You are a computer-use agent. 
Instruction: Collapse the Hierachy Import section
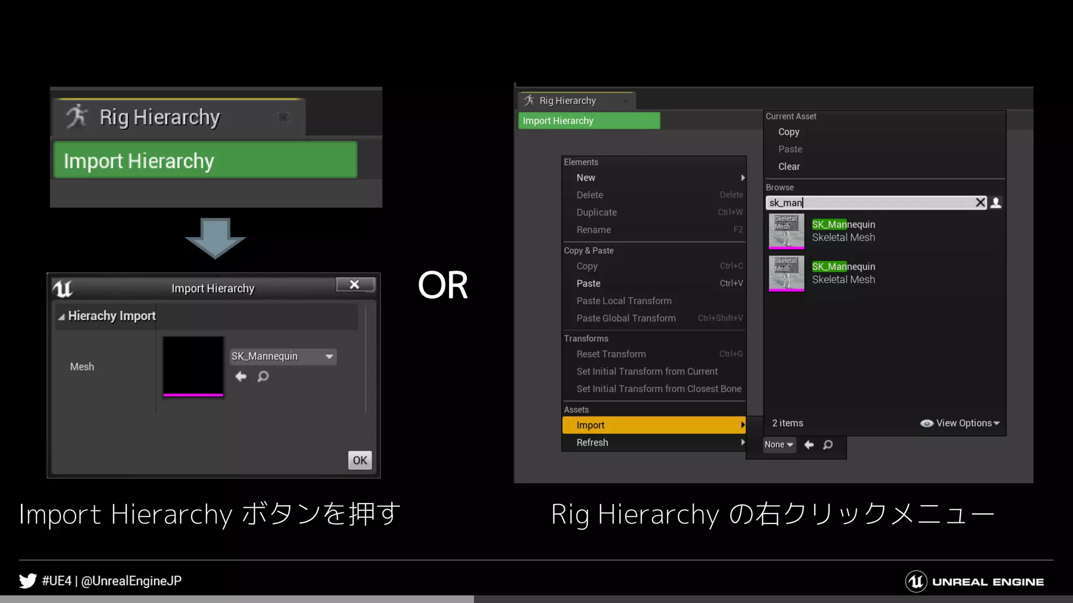tap(61, 317)
